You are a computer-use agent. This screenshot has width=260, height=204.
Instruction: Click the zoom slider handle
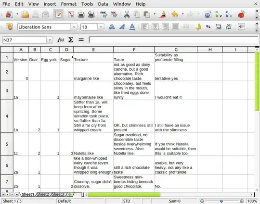tap(221, 201)
